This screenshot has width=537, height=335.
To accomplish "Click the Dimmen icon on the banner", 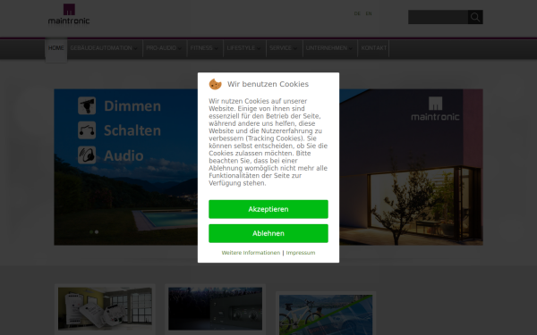I will [87, 105].
